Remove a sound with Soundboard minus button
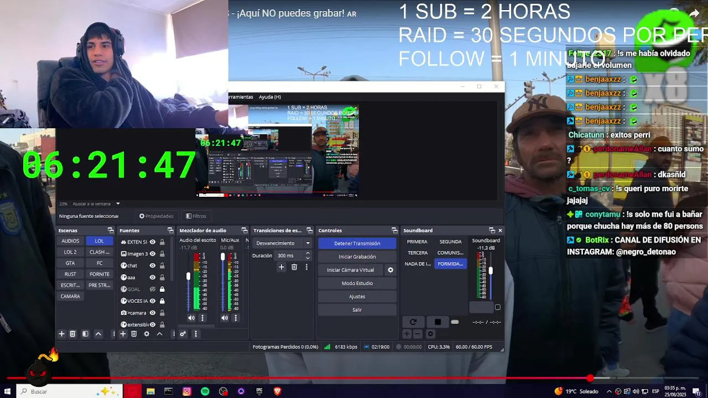The width and height of the screenshot is (708, 398). coord(418,334)
